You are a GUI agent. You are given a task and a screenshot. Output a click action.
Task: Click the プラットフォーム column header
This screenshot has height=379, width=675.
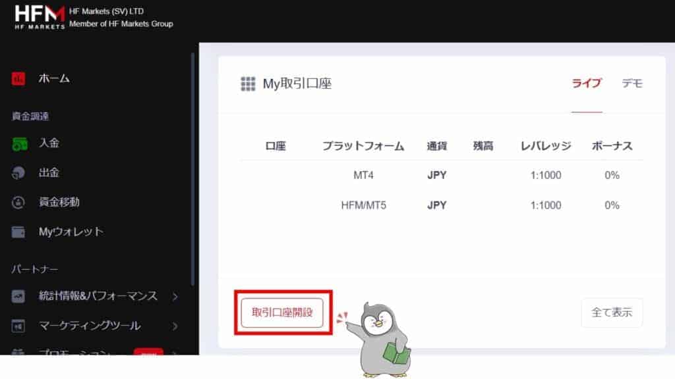(363, 146)
